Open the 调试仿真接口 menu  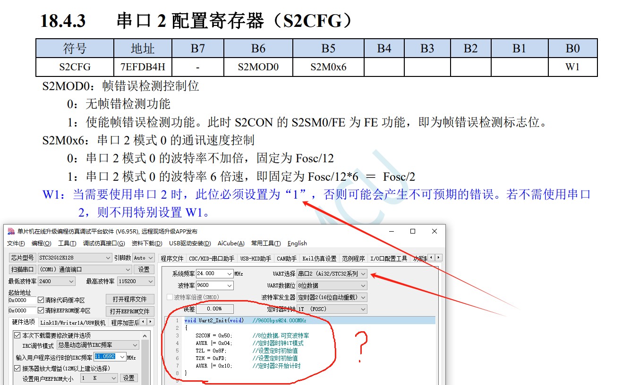point(104,243)
